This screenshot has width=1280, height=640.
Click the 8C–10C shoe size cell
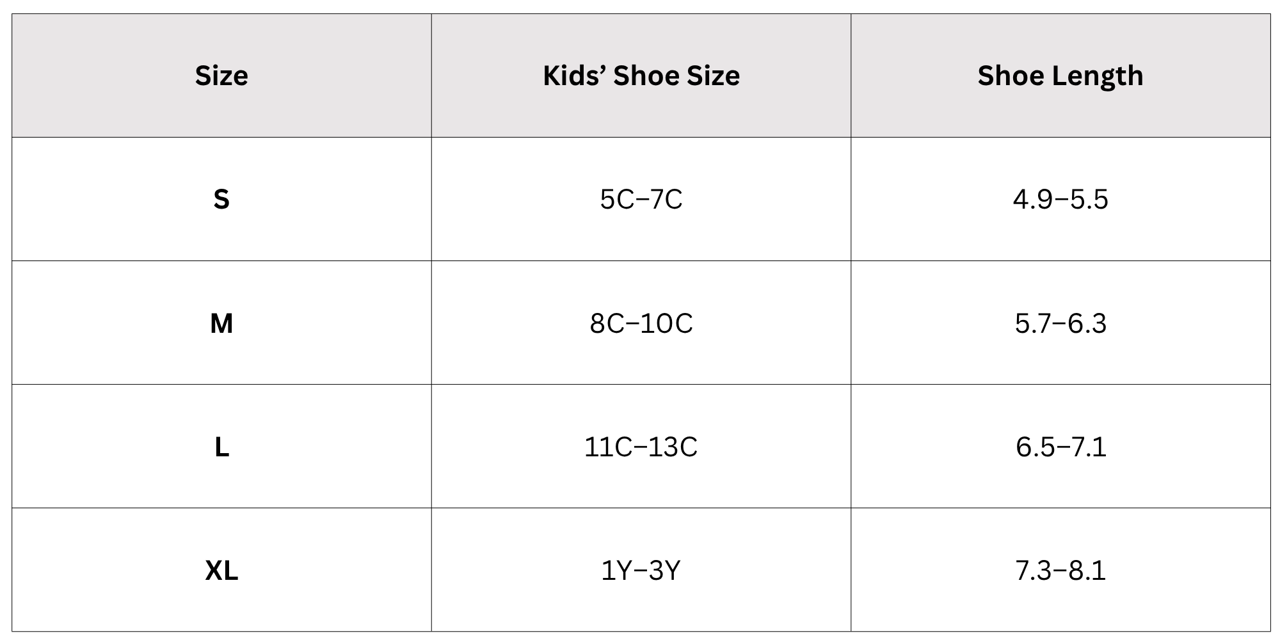coord(641,323)
